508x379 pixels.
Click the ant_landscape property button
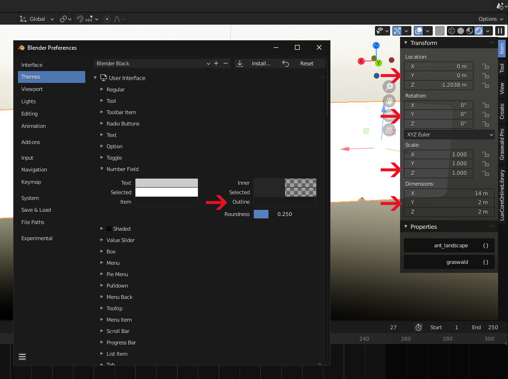tap(449, 245)
